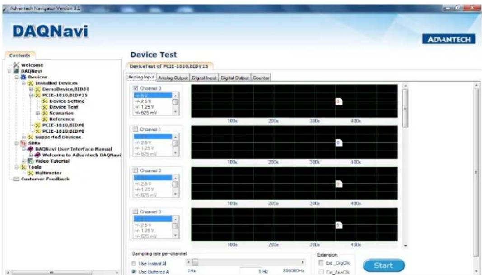
Task: Click the sampling rate slider right arrow
Action: click(303, 262)
